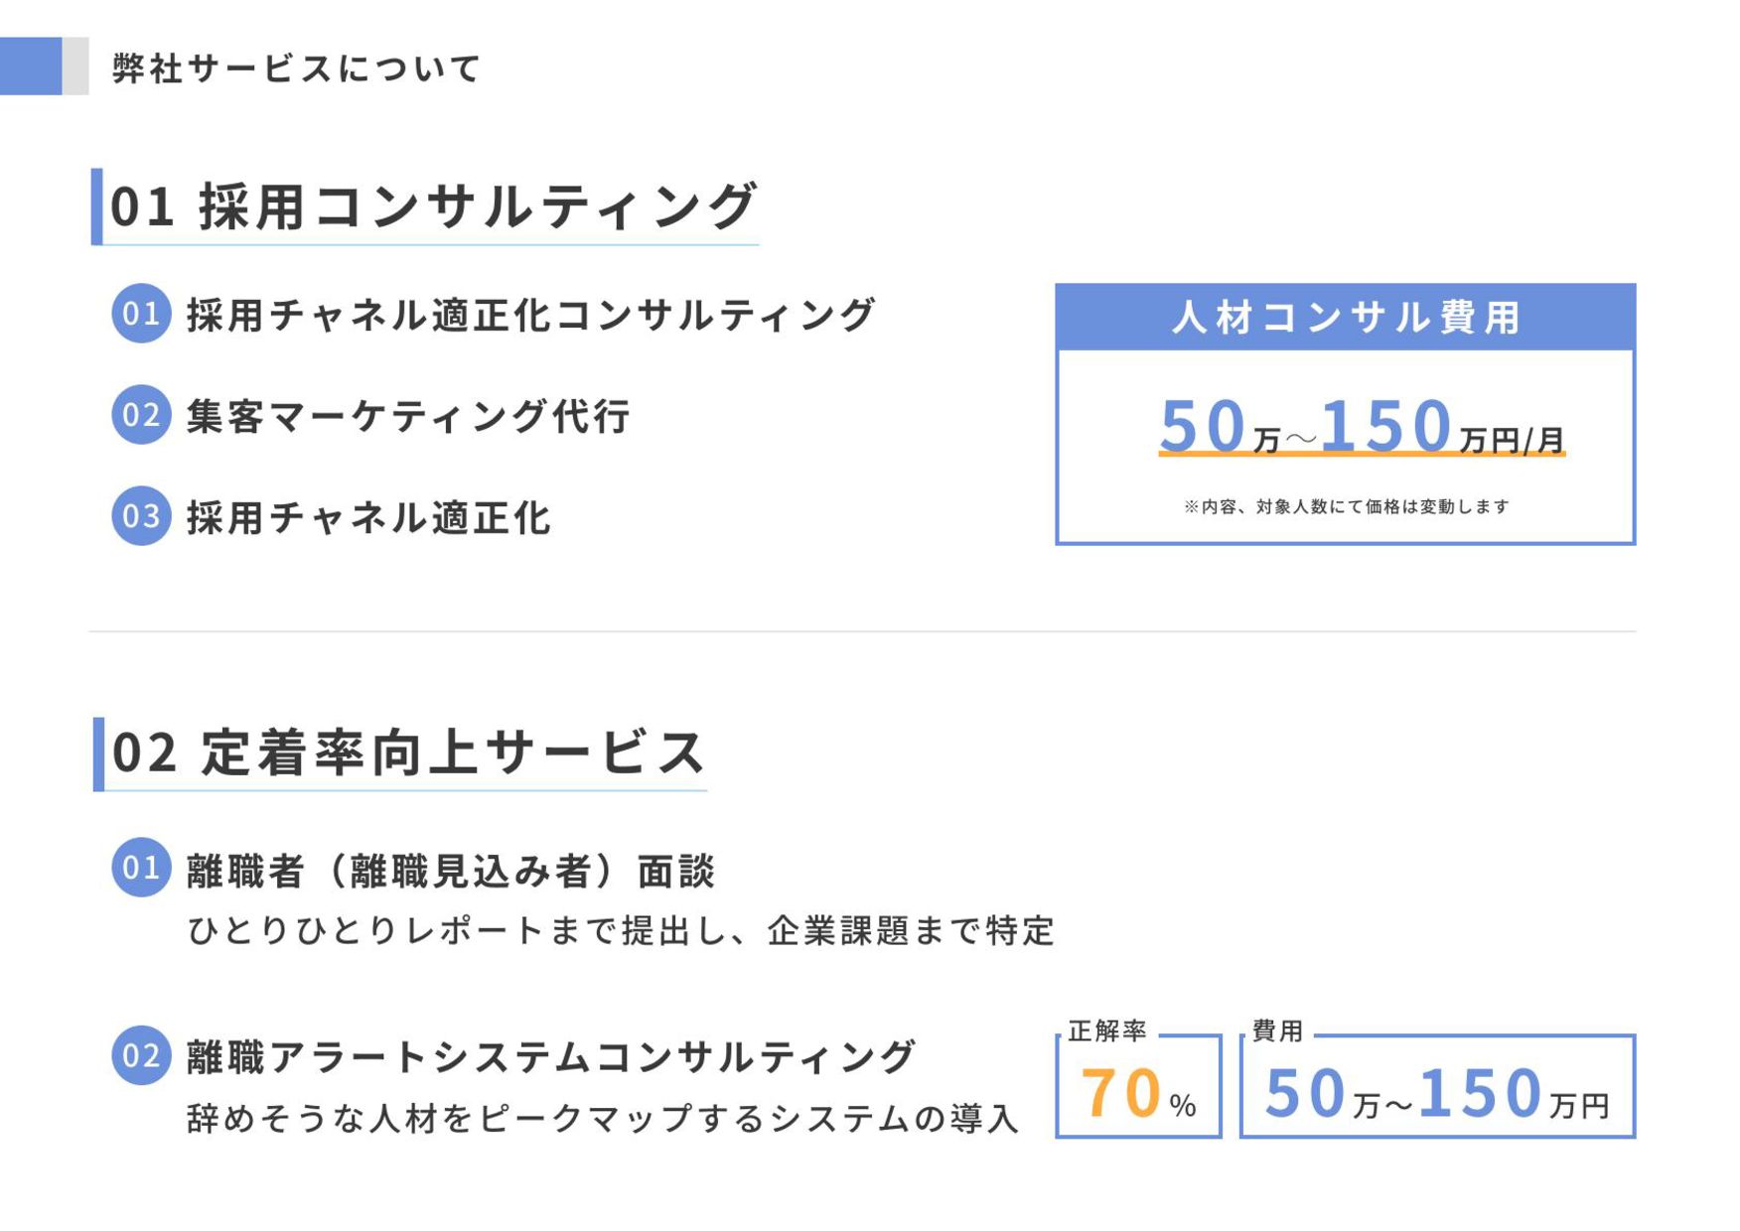
Task: Select the line ひとりひとりレポートまで提出し、企業課題まで特定
Action: 621,931
